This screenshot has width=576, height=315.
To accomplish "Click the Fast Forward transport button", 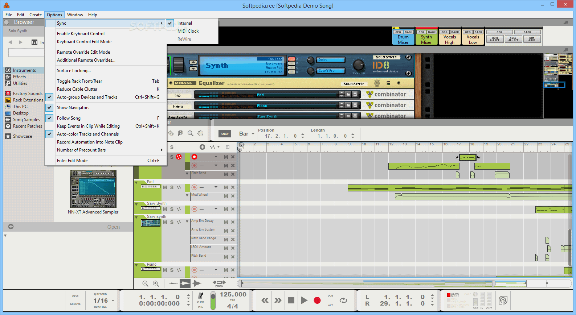I will [278, 300].
